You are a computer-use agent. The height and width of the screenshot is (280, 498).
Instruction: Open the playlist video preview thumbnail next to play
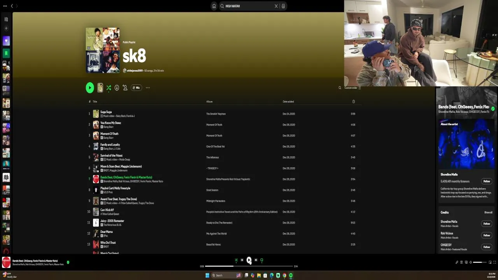[100, 88]
